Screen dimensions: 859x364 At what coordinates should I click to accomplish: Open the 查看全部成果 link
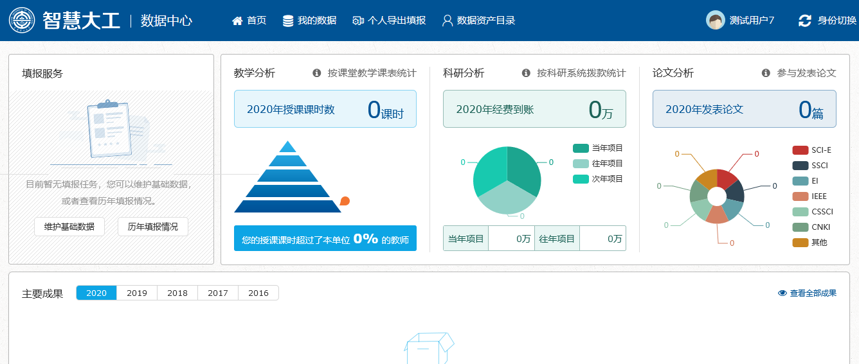point(807,293)
